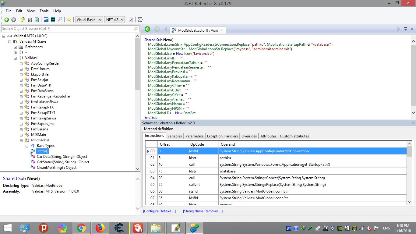The width and height of the screenshot is (416, 234).
Task: Close the Reflexil v2.0 panel
Action: 413,123
